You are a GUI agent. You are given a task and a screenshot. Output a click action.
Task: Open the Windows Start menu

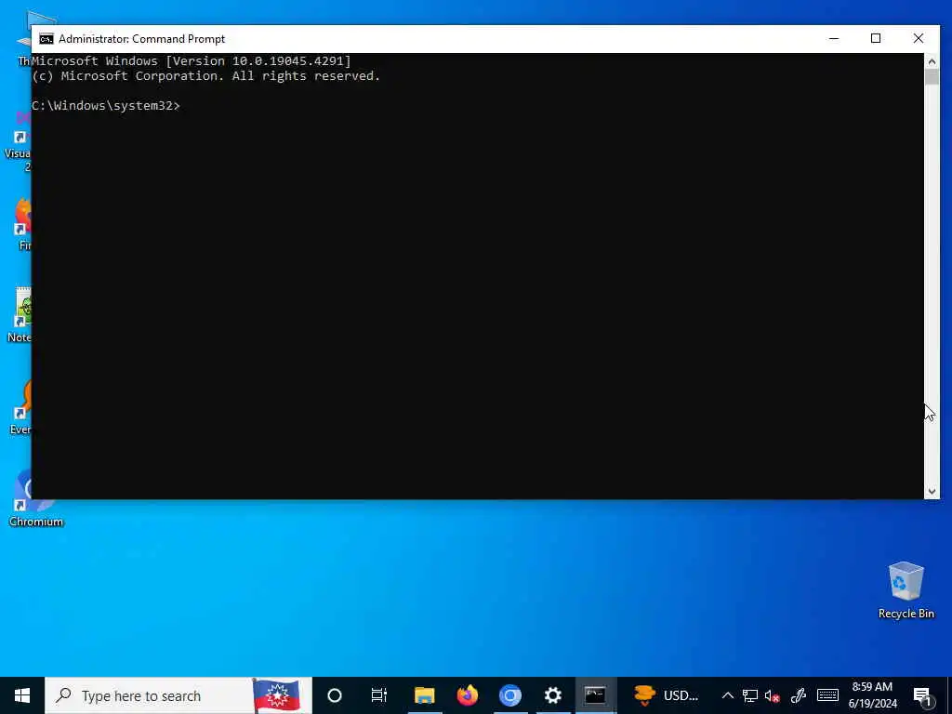coord(22,695)
